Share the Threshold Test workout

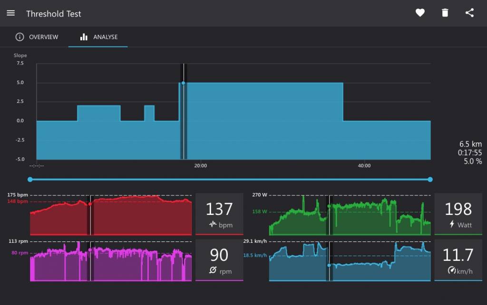tap(469, 13)
